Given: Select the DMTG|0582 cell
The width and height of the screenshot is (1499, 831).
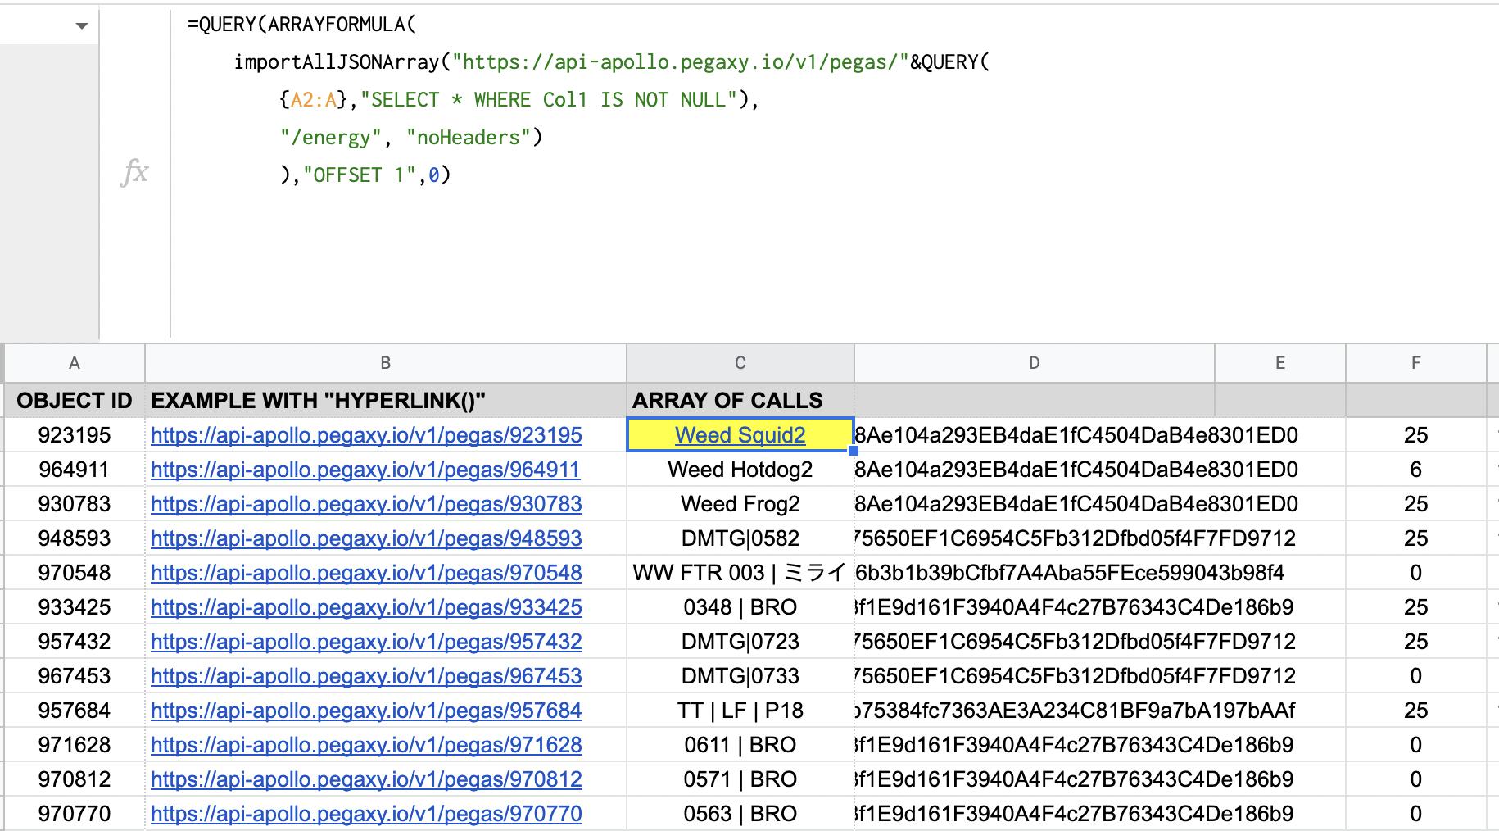Looking at the screenshot, I should pos(740,538).
